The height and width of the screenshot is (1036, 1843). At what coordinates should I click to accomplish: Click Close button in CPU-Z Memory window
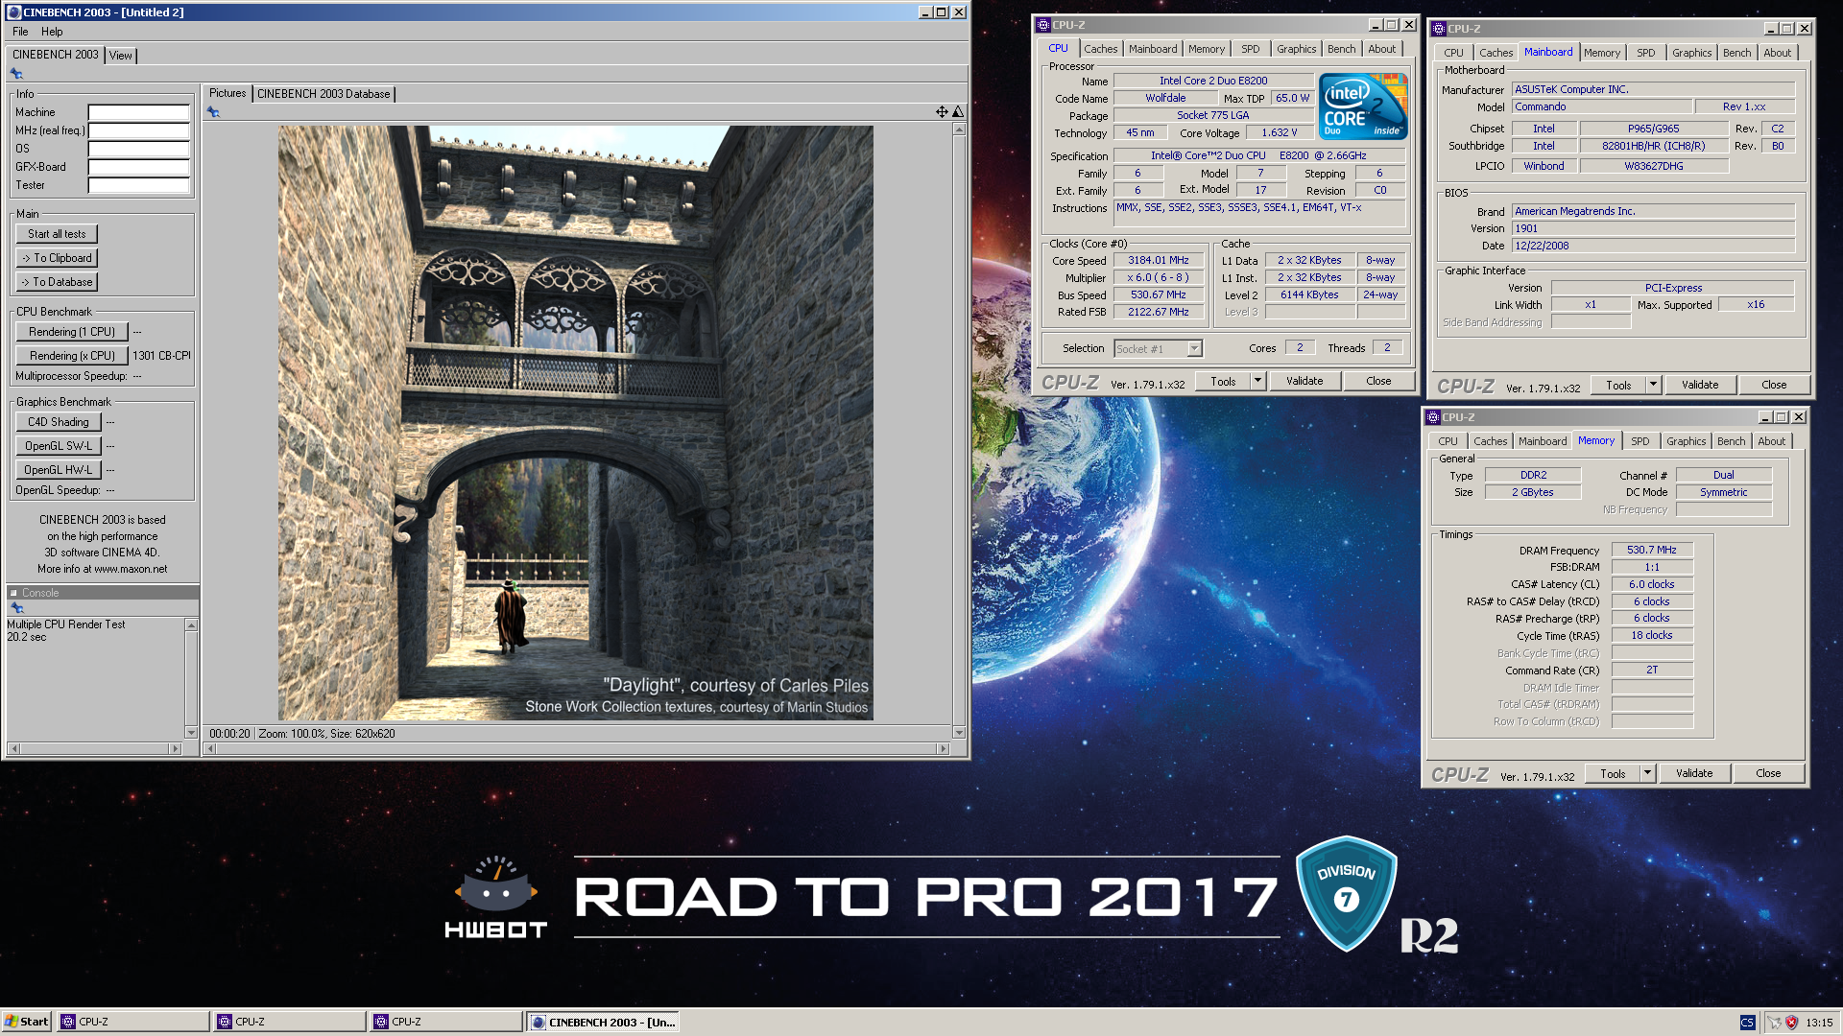coord(1768,773)
